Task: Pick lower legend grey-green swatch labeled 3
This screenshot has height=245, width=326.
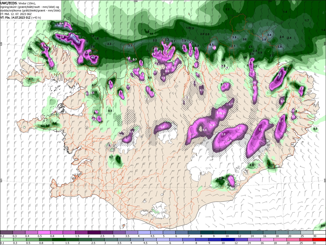Action: [x=111, y=239]
